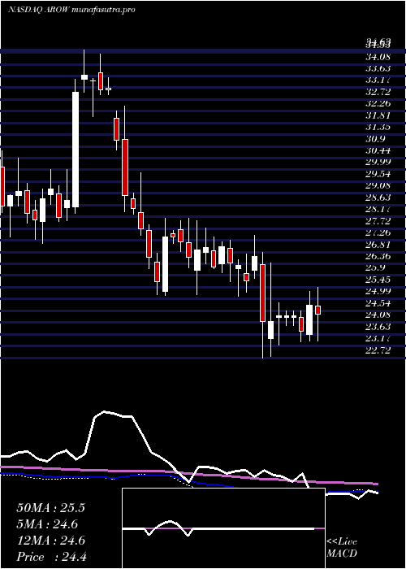This screenshot has height=569, width=406.
Task: Select the 33.63 price axis label
Action: coord(378,68)
